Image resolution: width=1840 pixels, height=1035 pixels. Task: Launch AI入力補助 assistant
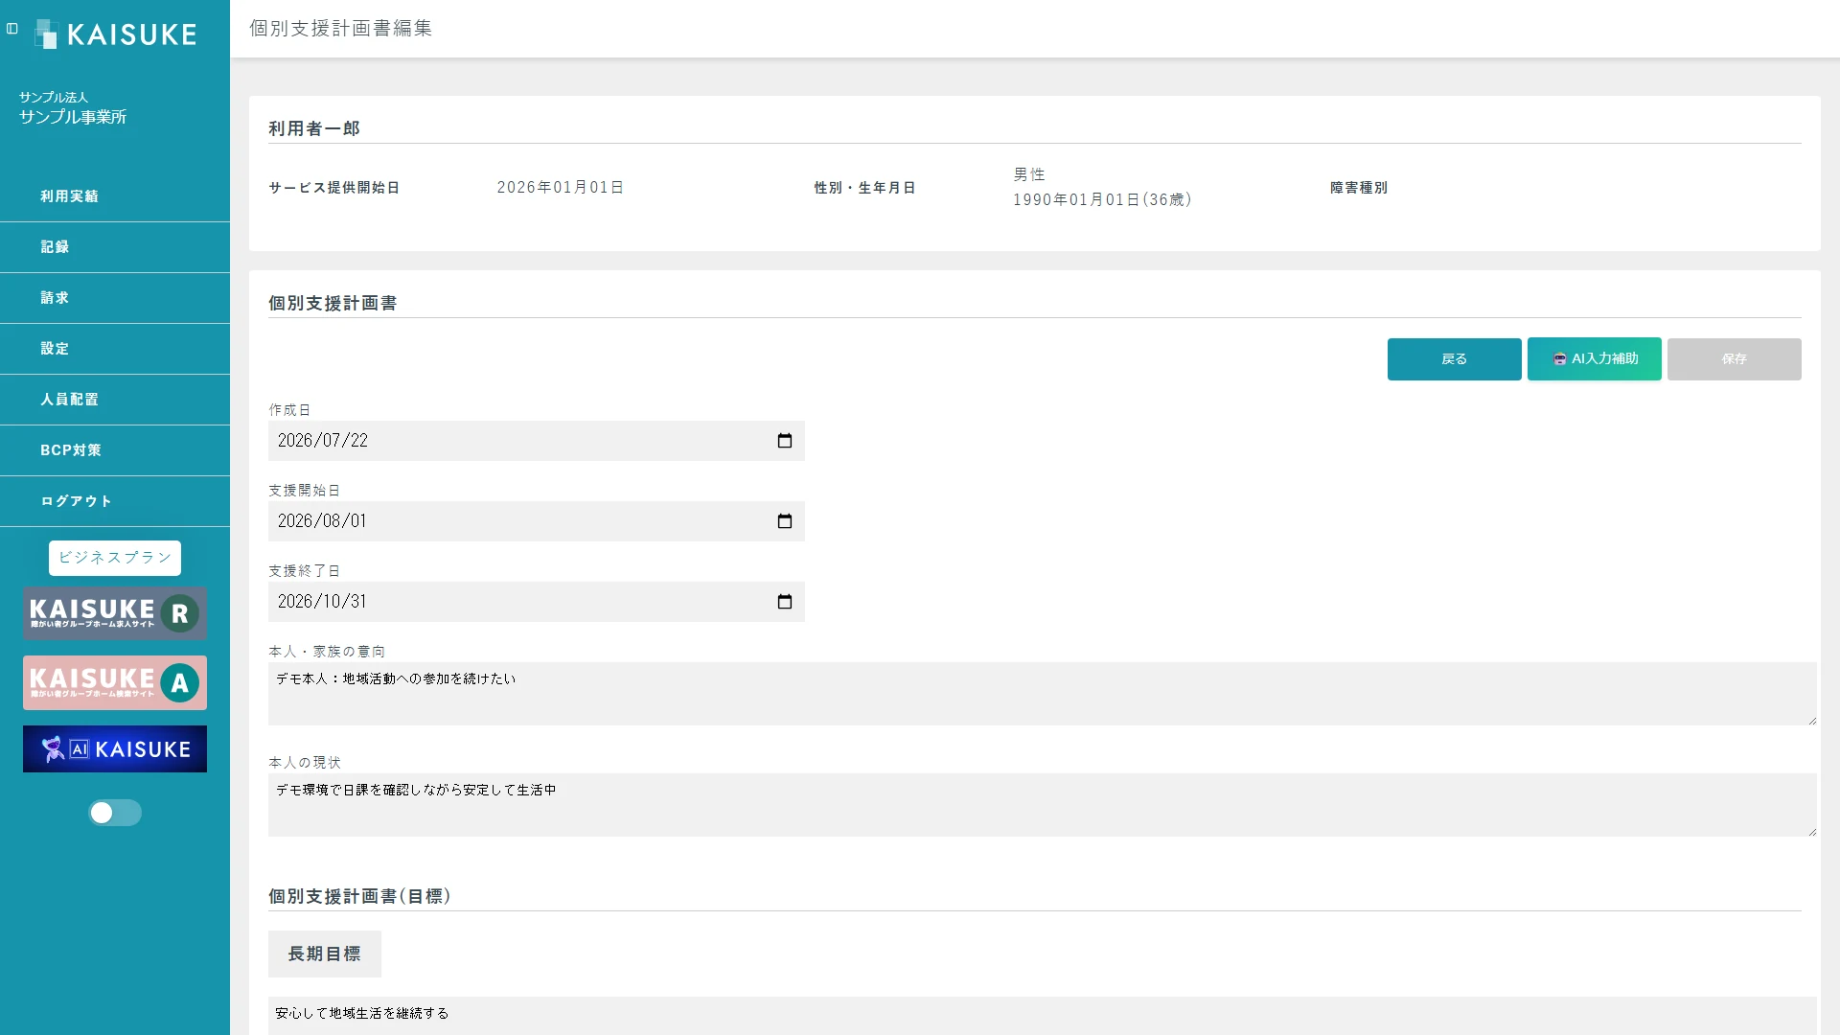coord(1594,359)
